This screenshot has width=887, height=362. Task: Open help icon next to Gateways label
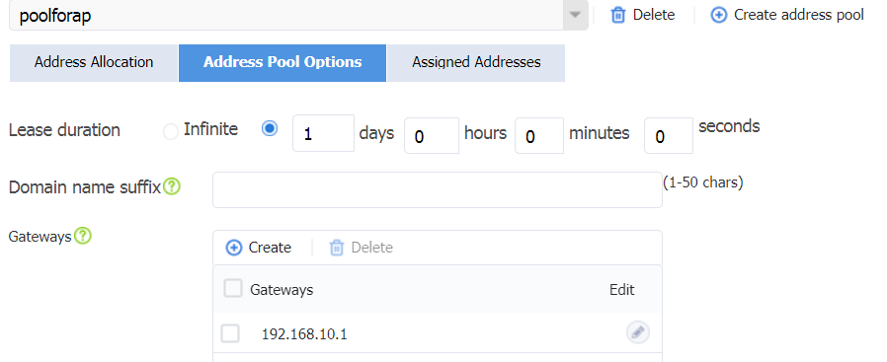[83, 236]
